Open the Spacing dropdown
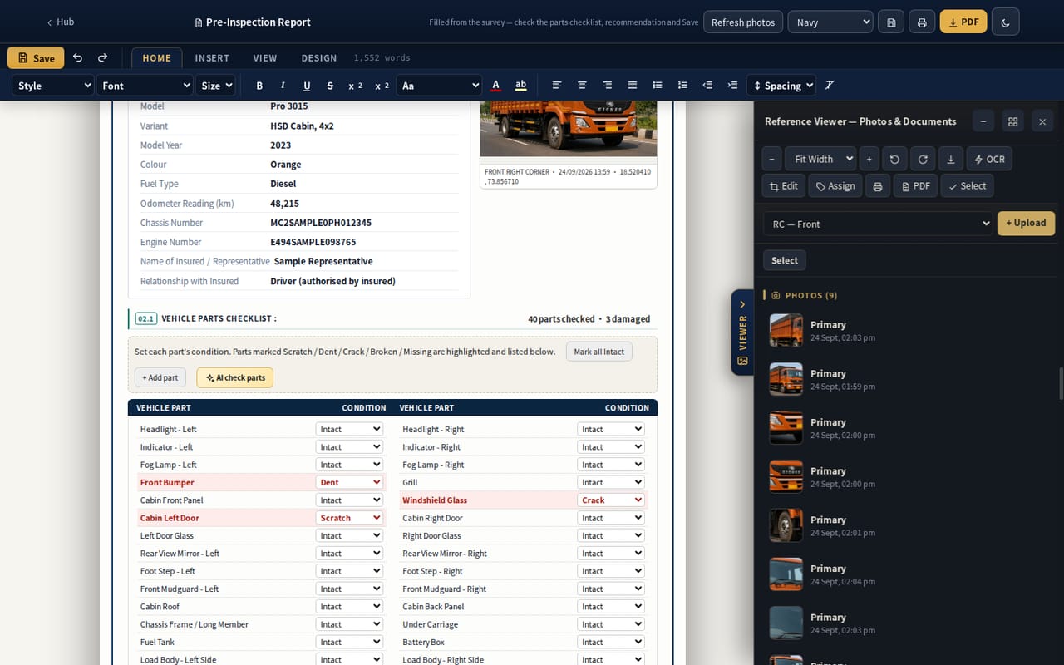 (x=781, y=86)
